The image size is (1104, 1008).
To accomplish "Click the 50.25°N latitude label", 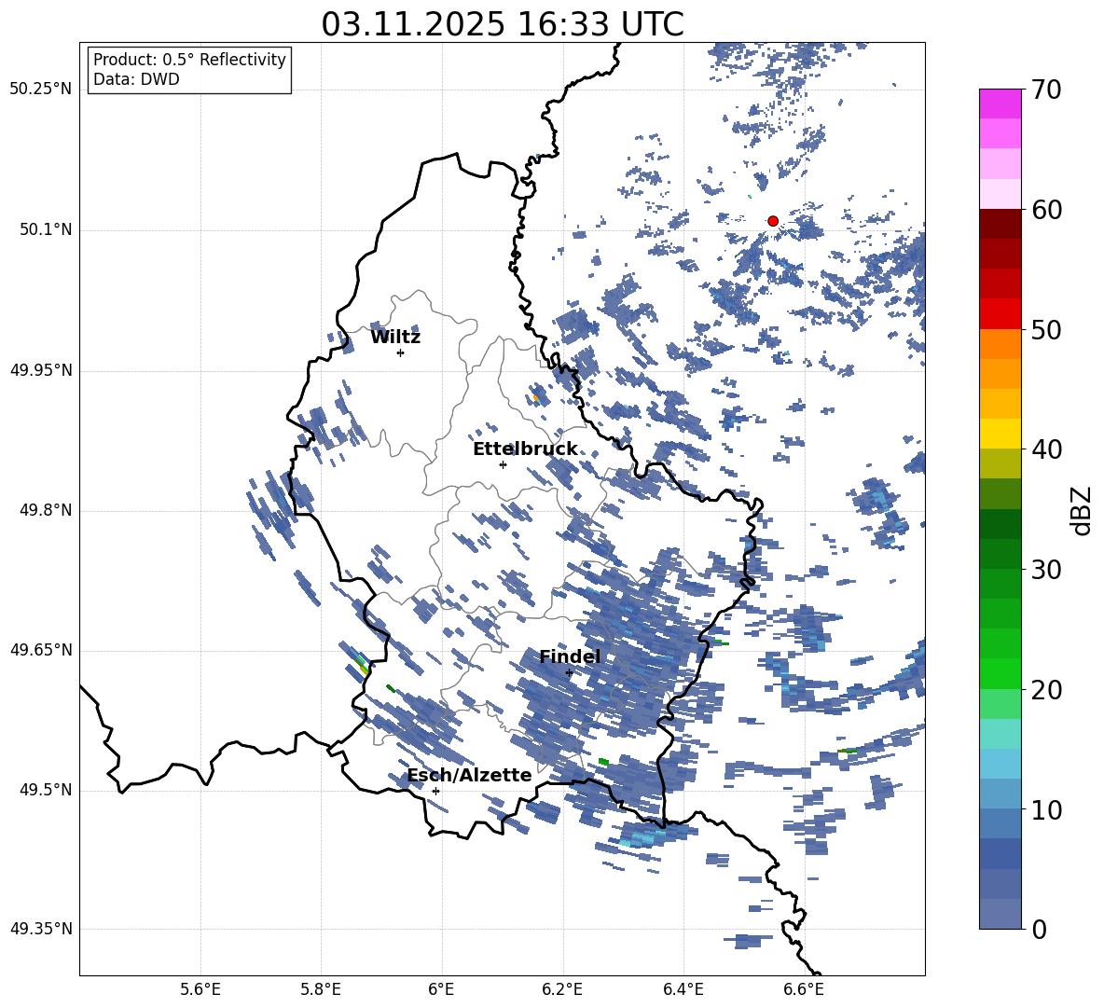I will click(x=41, y=90).
